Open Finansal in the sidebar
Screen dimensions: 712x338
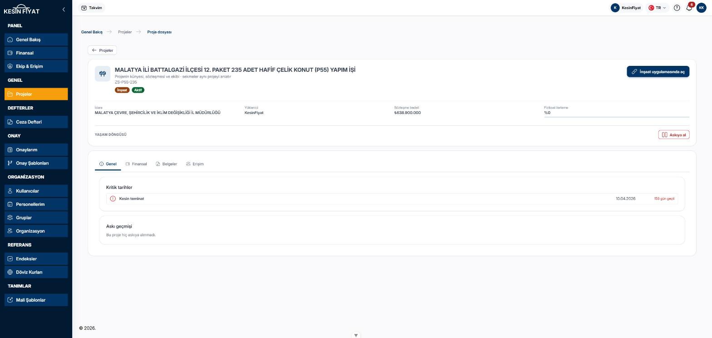click(36, 53)
